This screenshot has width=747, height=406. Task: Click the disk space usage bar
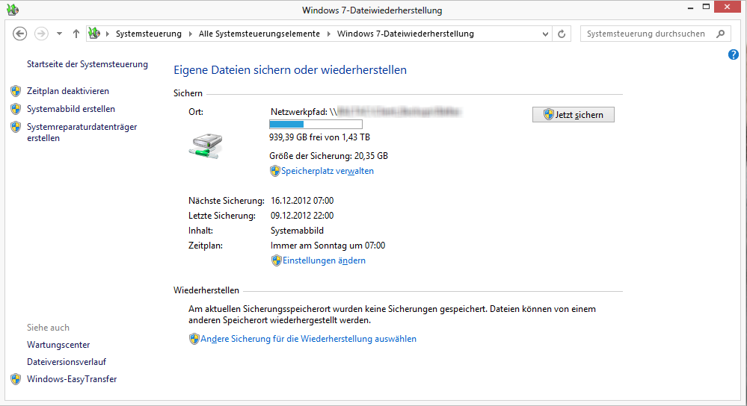click(x=316, y=125)
